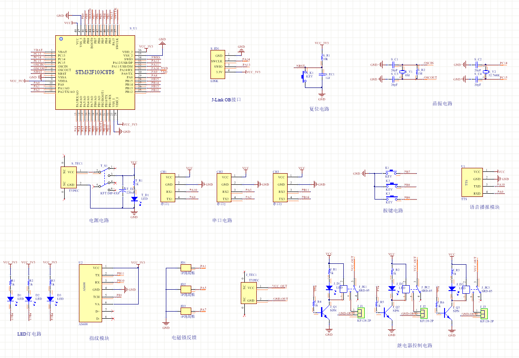Select the S_Y1 8M crystal
The image size is (519, 358).
(402, 72)
